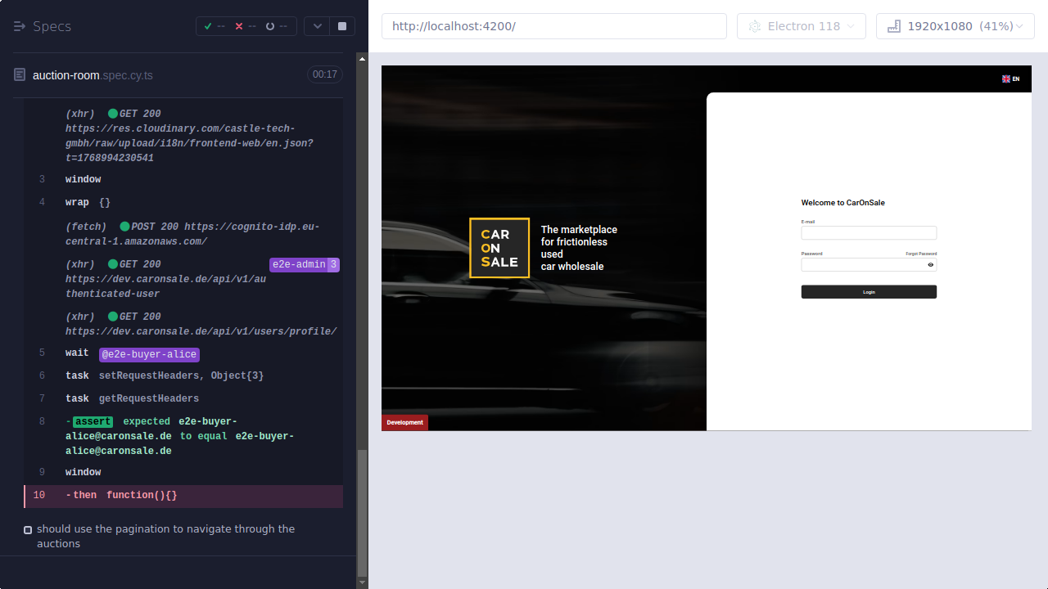This screenshot has height=589, width=1048.
Task: Toggle password visibility with the eye icon
Action: 930,264
